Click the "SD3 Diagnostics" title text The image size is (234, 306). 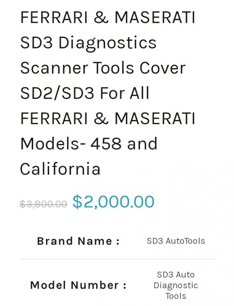click(88, 43)
